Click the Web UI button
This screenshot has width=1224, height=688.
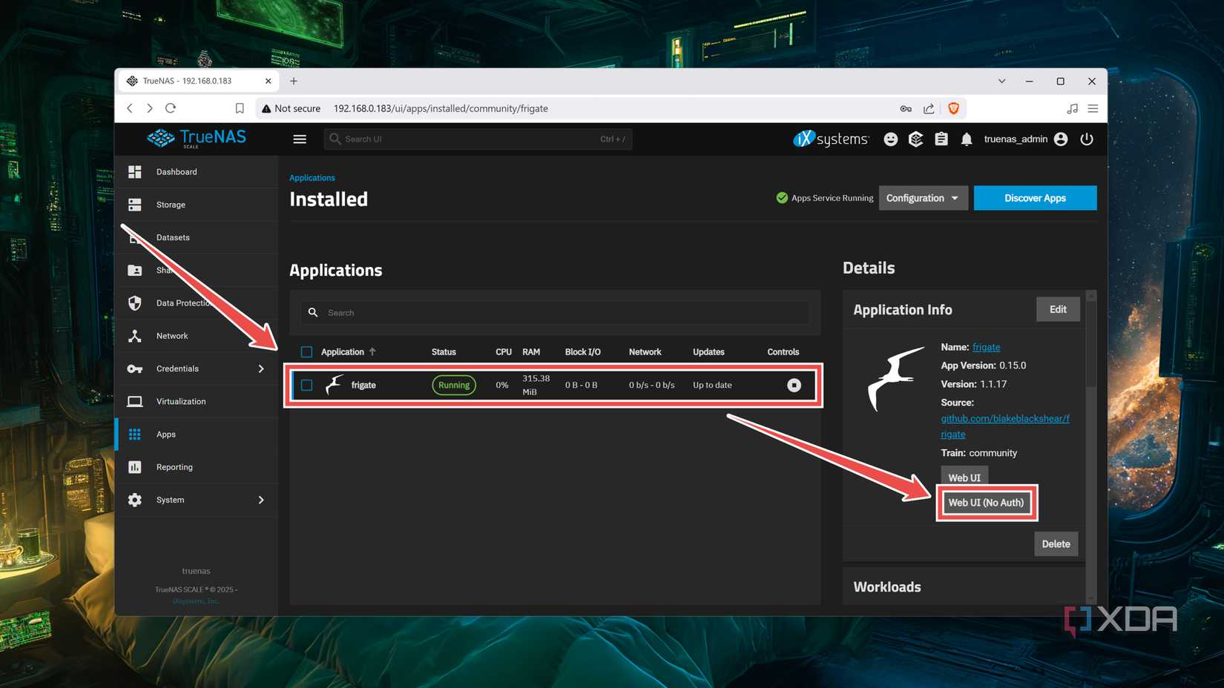964,477
